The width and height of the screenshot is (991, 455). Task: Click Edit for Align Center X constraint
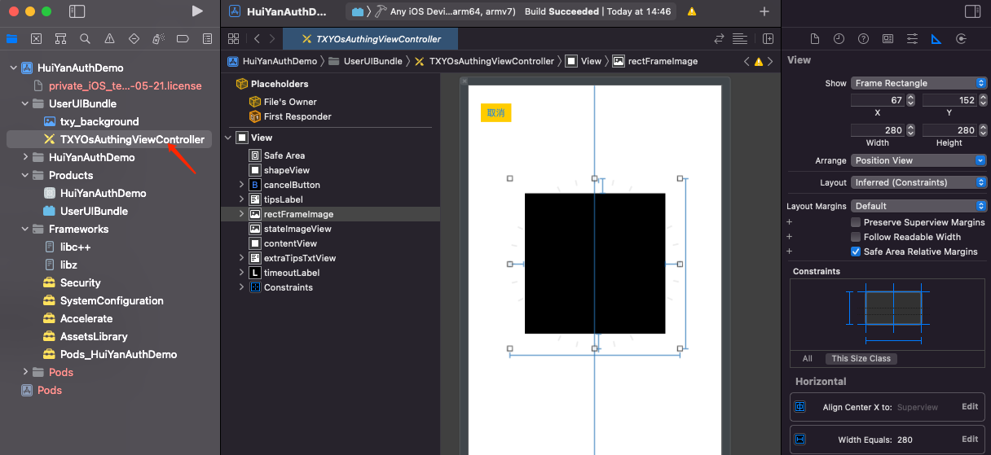pyautogui.click(x=969, y=407)
